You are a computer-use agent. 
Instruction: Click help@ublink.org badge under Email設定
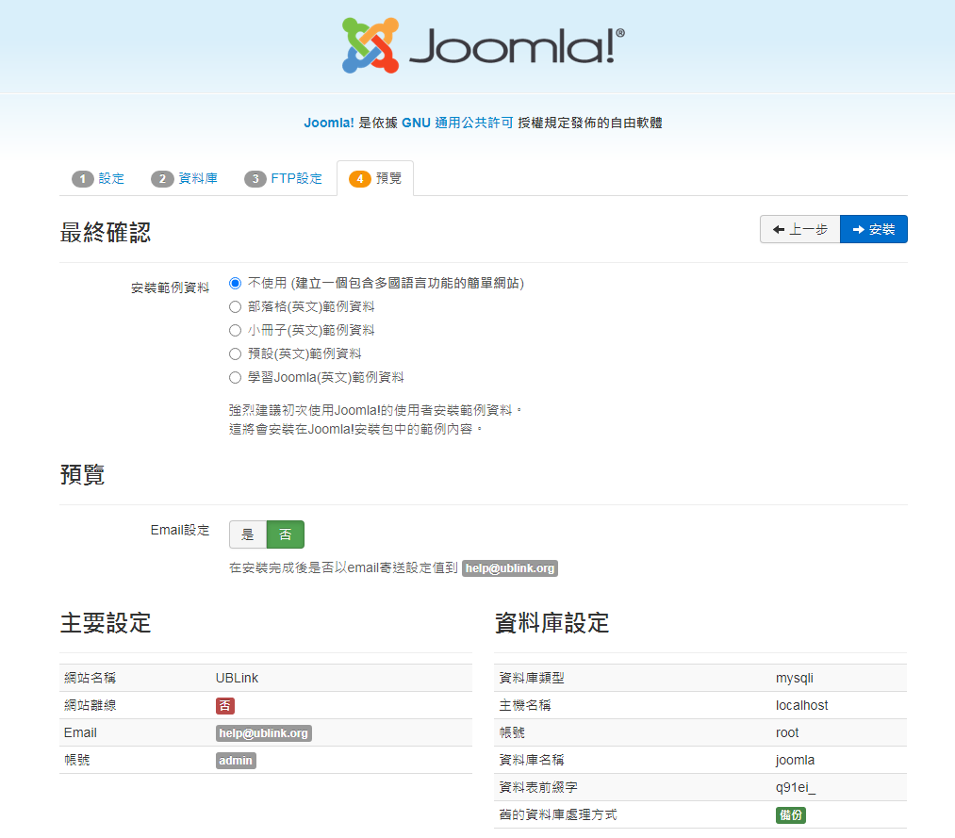510,568
